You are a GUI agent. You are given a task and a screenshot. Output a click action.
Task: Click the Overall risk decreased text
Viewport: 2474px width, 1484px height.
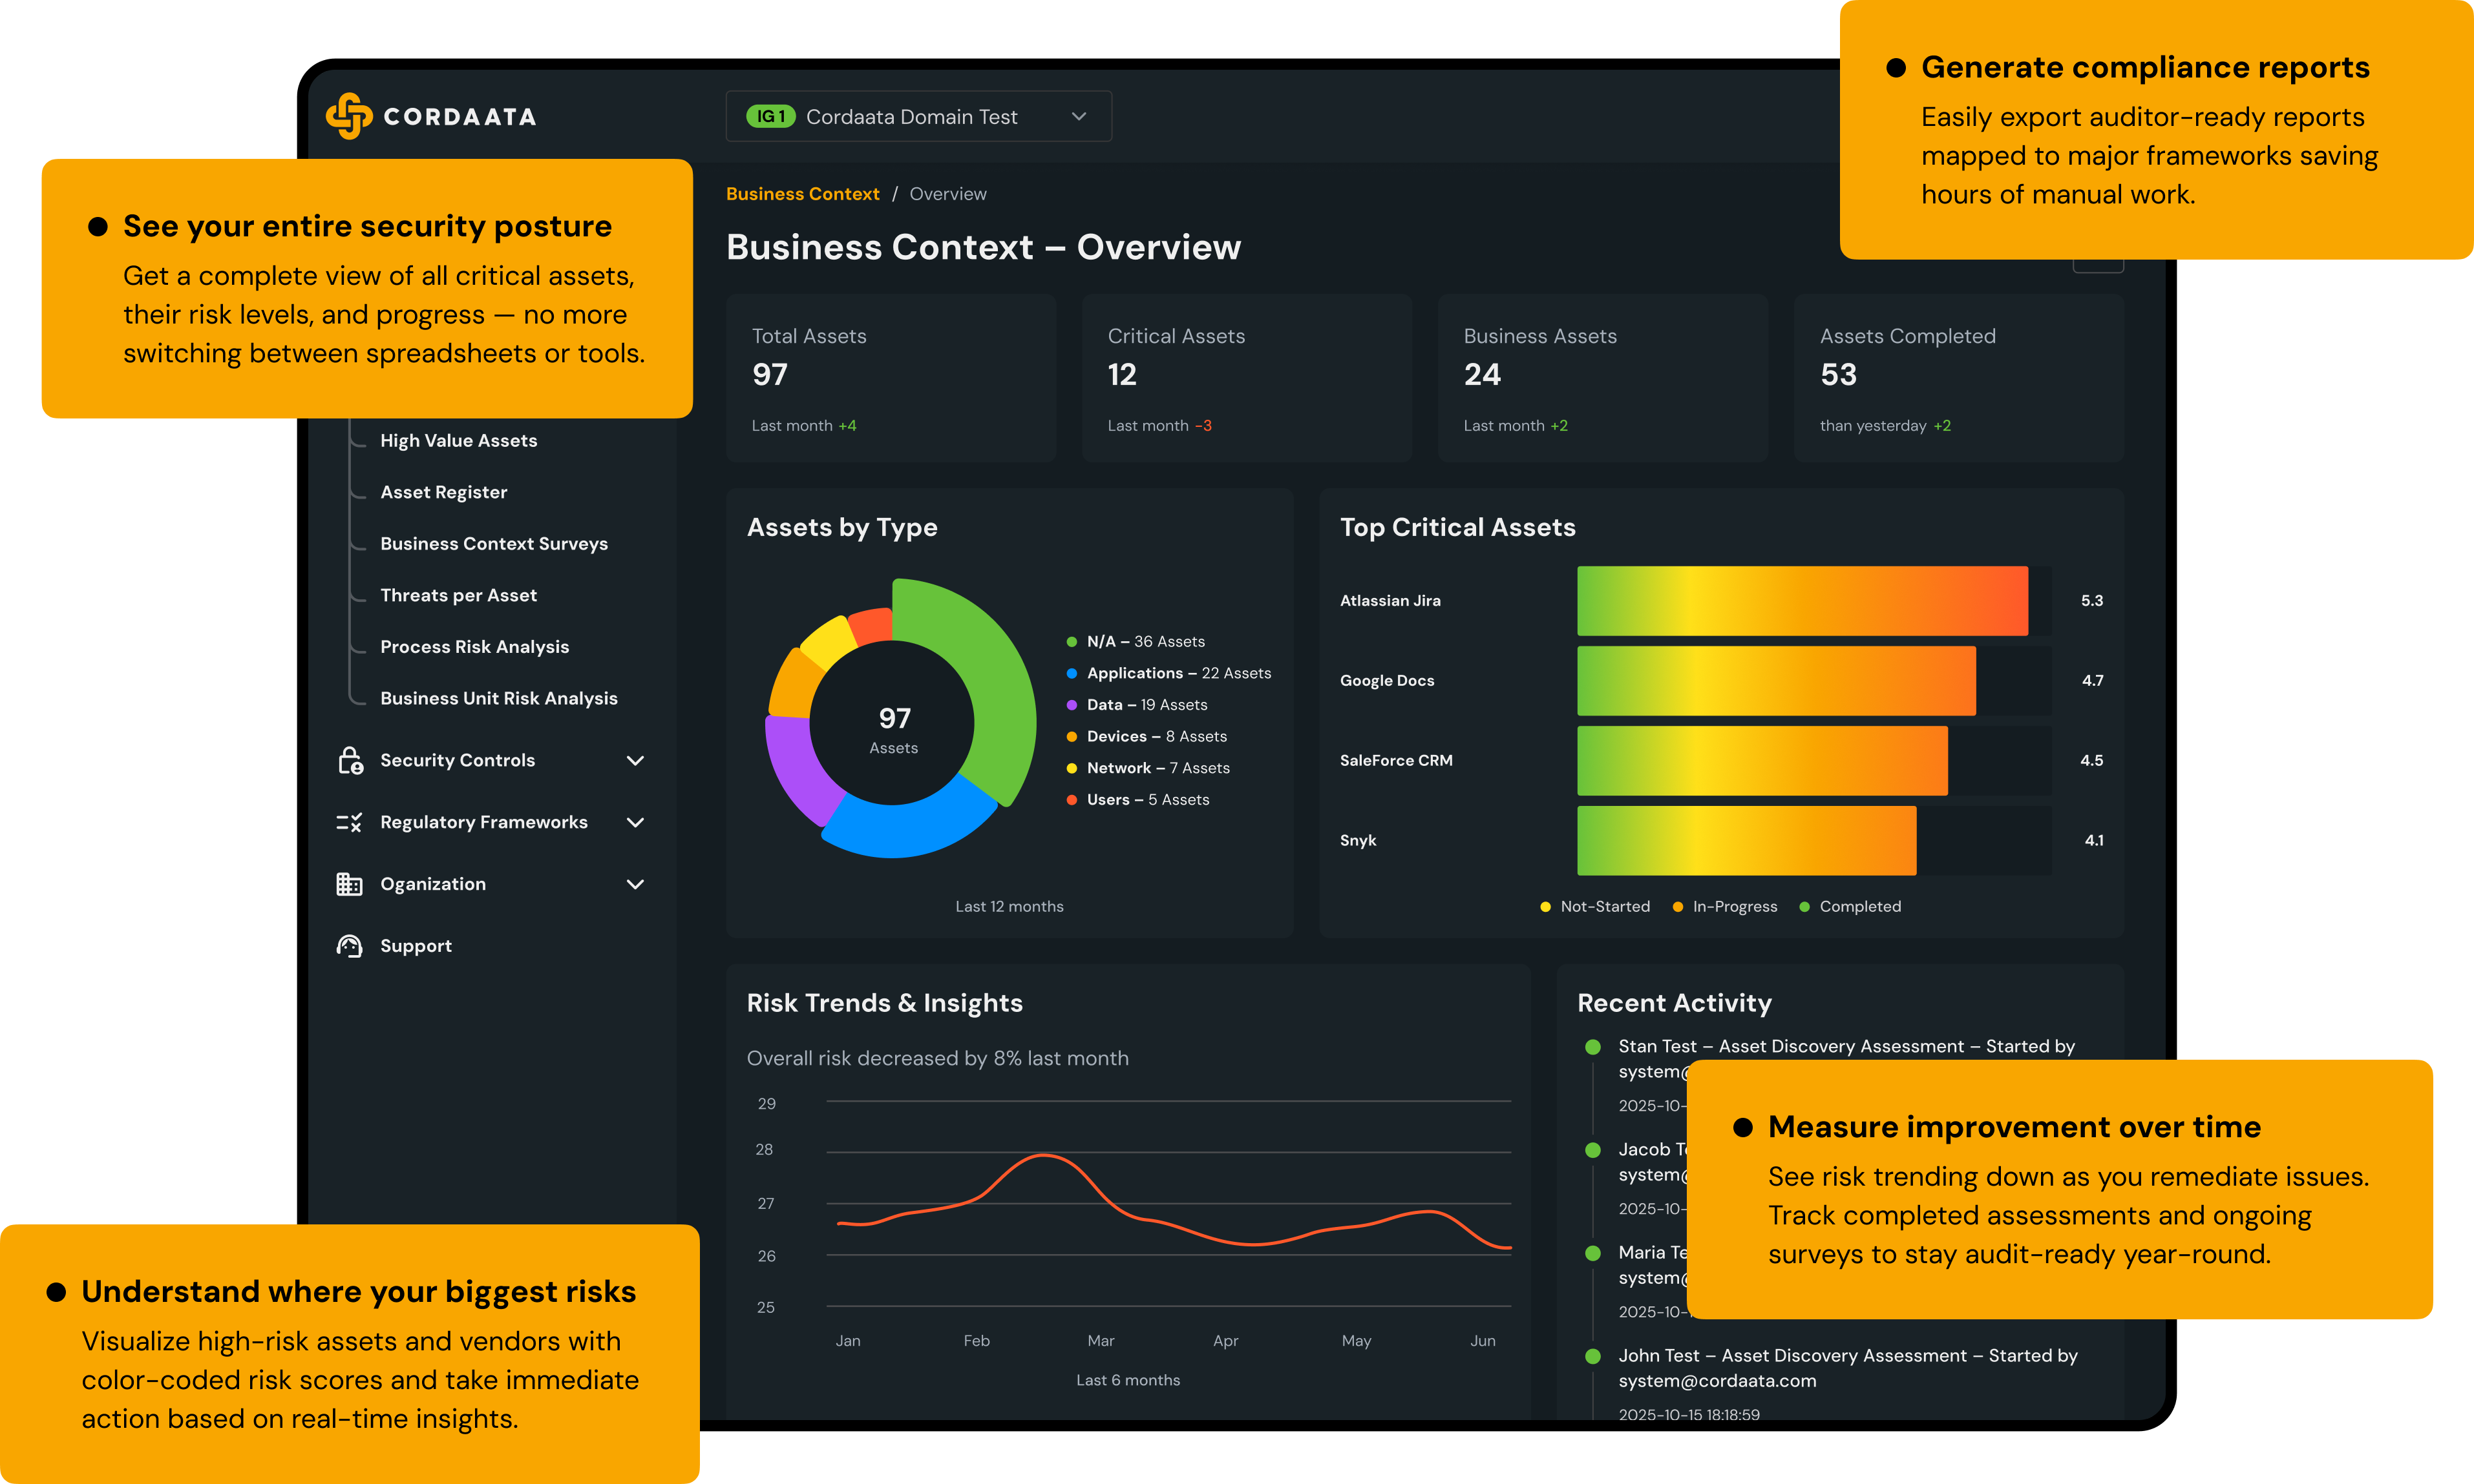[938, 1059]
